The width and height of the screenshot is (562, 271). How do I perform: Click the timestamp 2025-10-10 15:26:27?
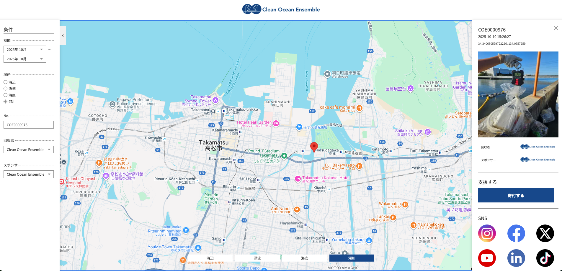494,37
